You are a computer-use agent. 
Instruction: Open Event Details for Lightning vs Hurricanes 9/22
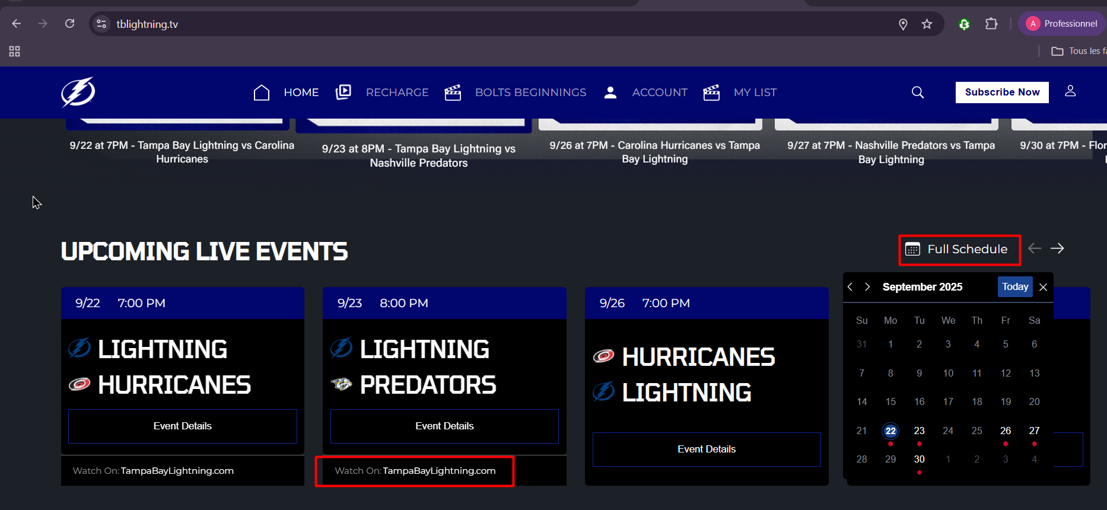[183, 426]
